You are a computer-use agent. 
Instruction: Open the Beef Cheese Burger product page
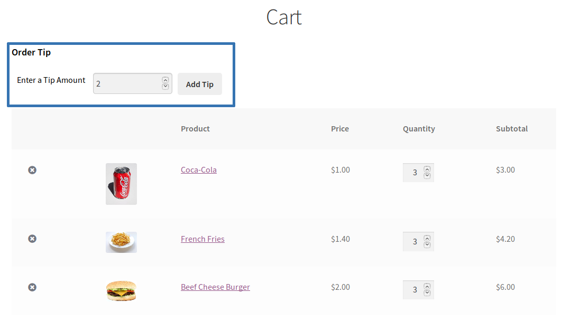click(x=215, y=287)
